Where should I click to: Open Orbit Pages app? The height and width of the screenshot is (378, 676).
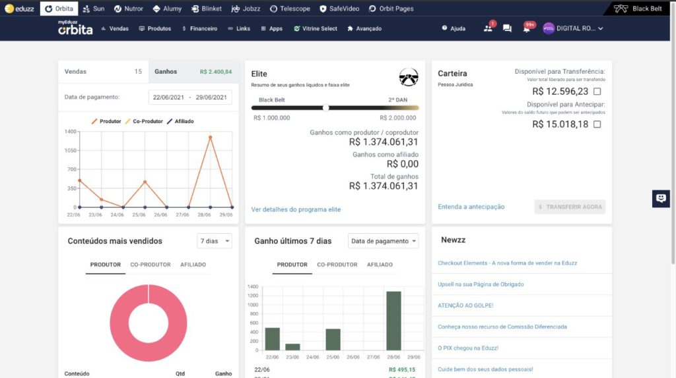pyautogui.click(x=391, y=9)
